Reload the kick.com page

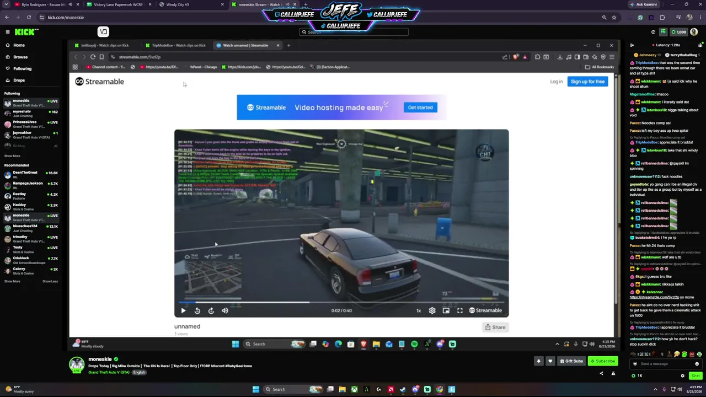click(x=29, y=18)
